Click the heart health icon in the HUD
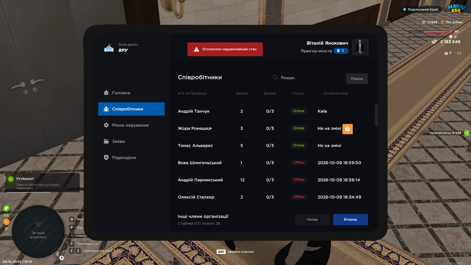This screenshot has height=265, width=471. [x=451, y=32]
